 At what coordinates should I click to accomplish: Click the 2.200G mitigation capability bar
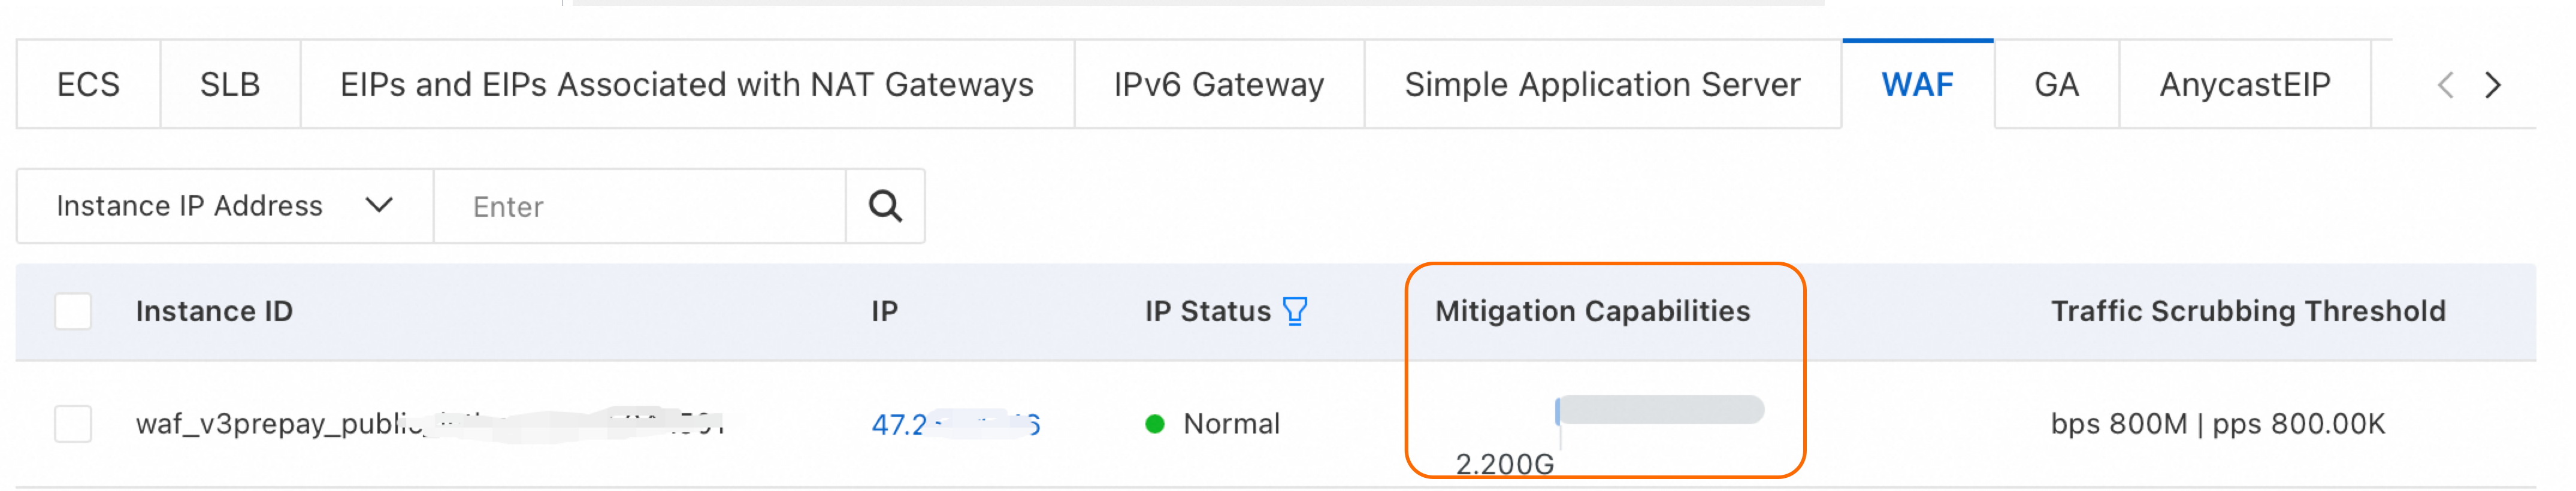pyautogui.click(x=1660, y=410)
